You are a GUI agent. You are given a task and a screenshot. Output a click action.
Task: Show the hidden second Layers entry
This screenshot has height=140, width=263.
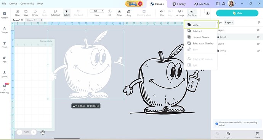click(258, 44)
